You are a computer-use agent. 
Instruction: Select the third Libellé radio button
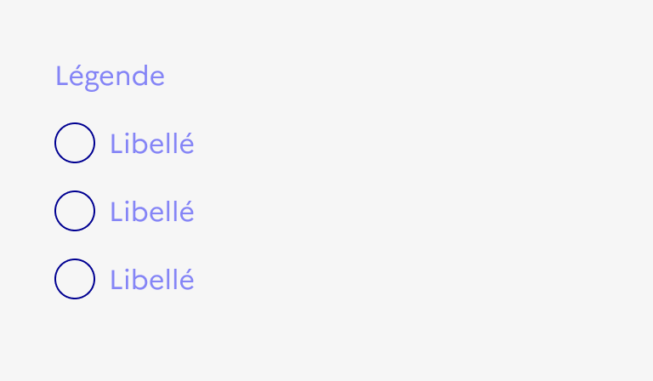click(75, 279)
